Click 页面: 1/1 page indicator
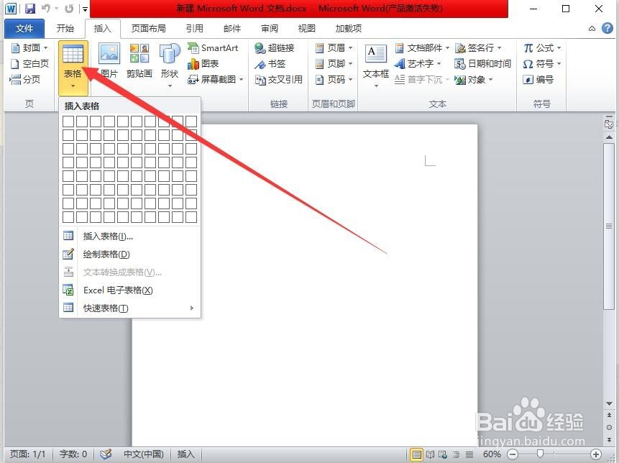Viewport: 619px width, 463px height. (x=27, y=454)
